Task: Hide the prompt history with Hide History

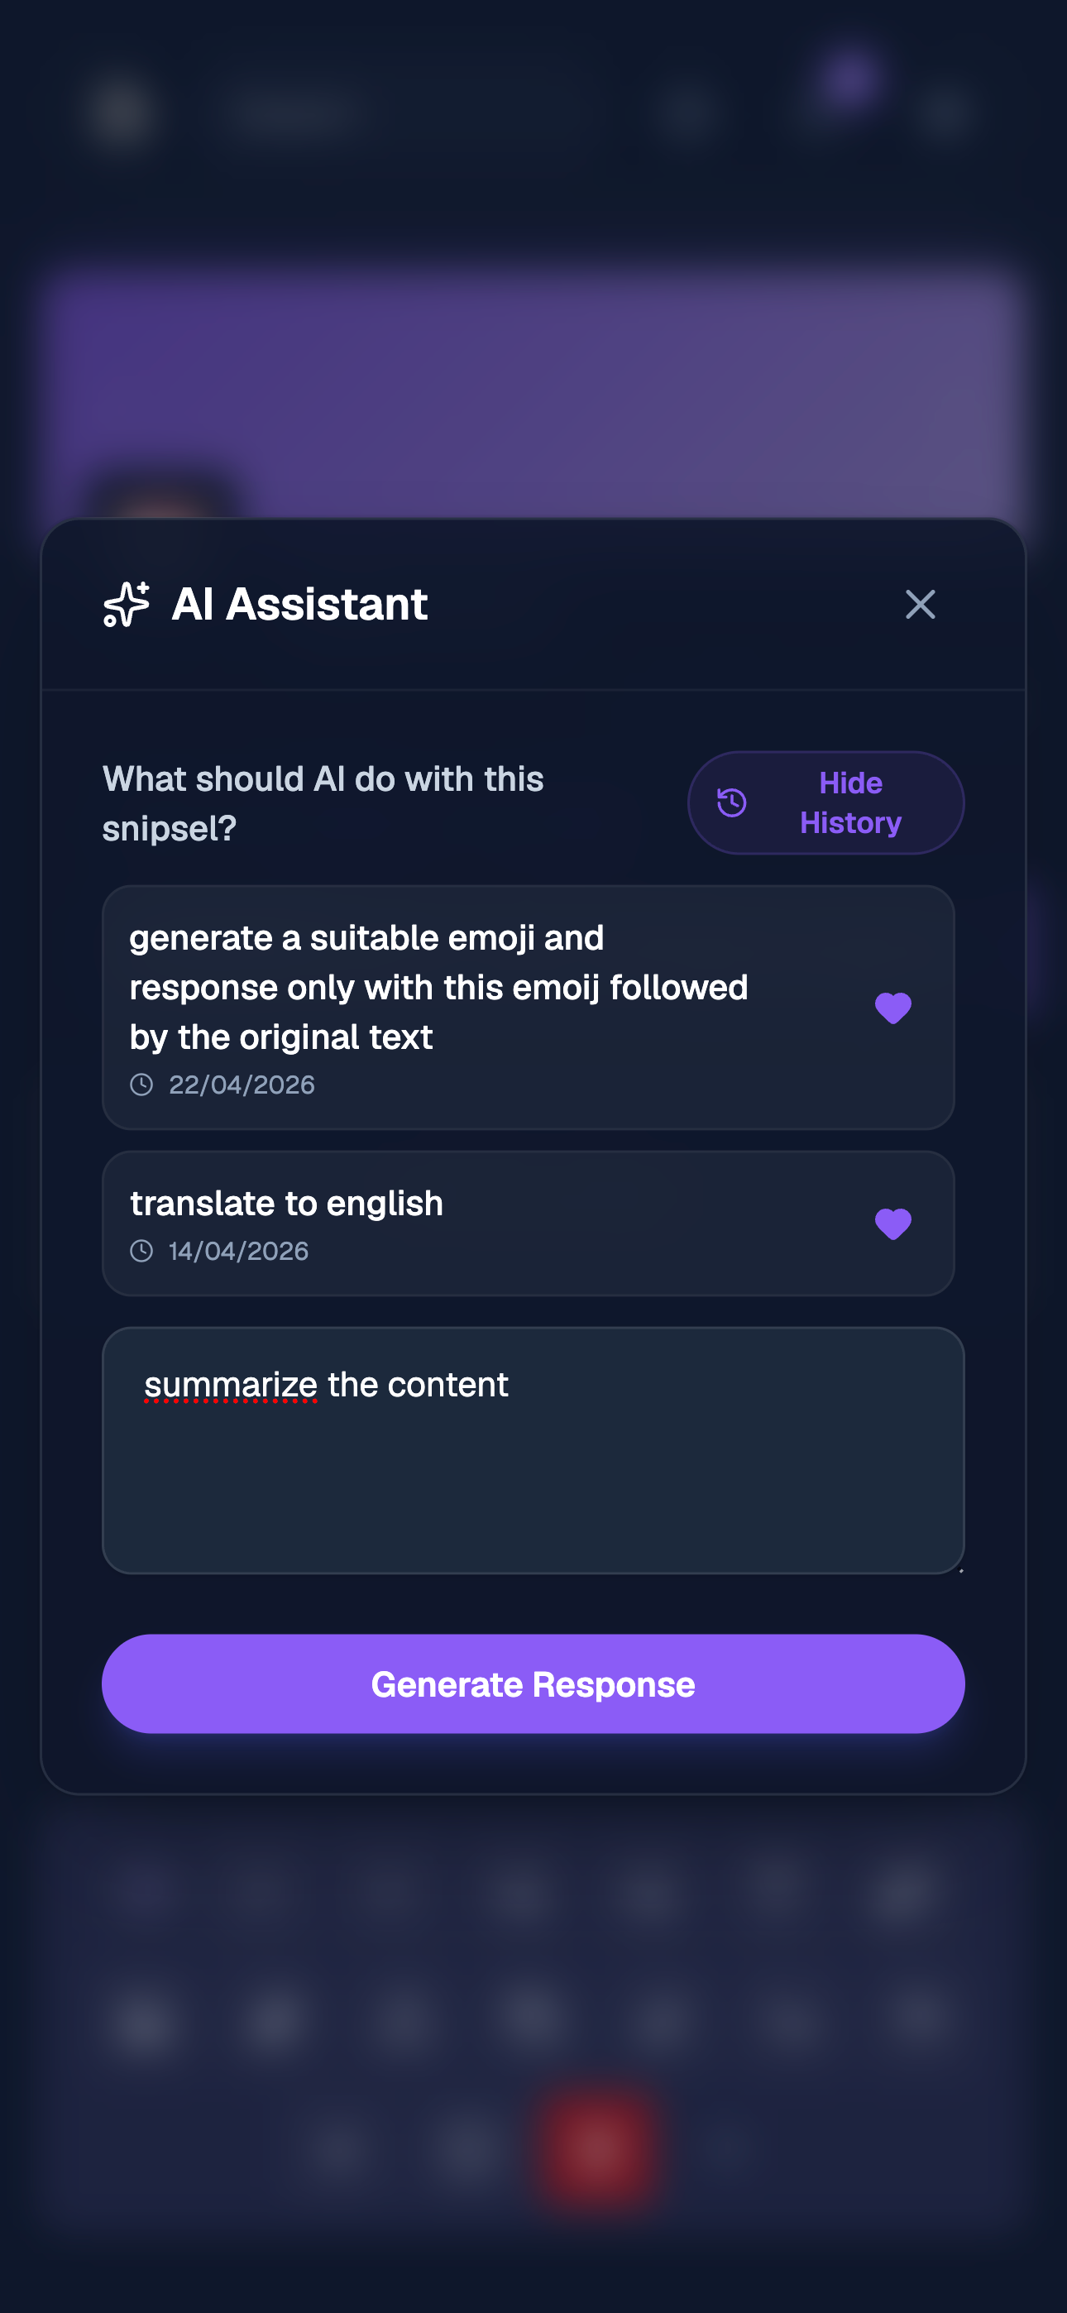Action: click(x=825, y=802)
